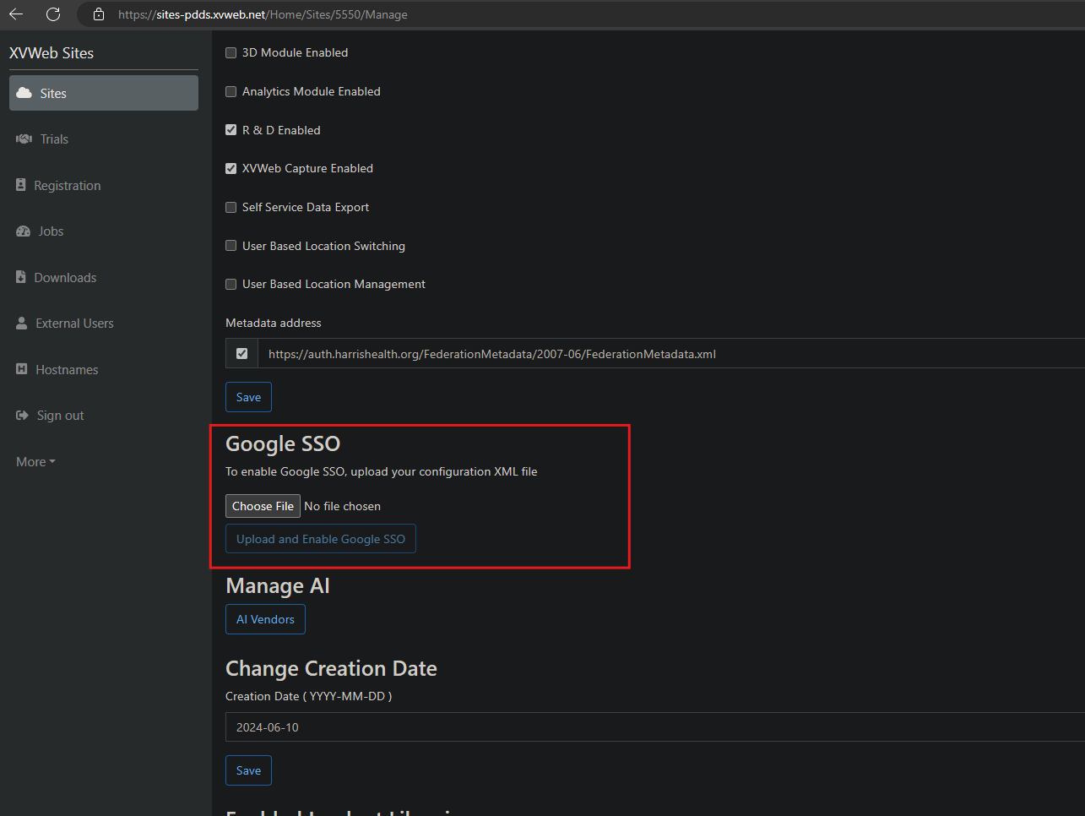Open the Downloads sidebar entry
The image size is (1085, 816).
[104, 277]
